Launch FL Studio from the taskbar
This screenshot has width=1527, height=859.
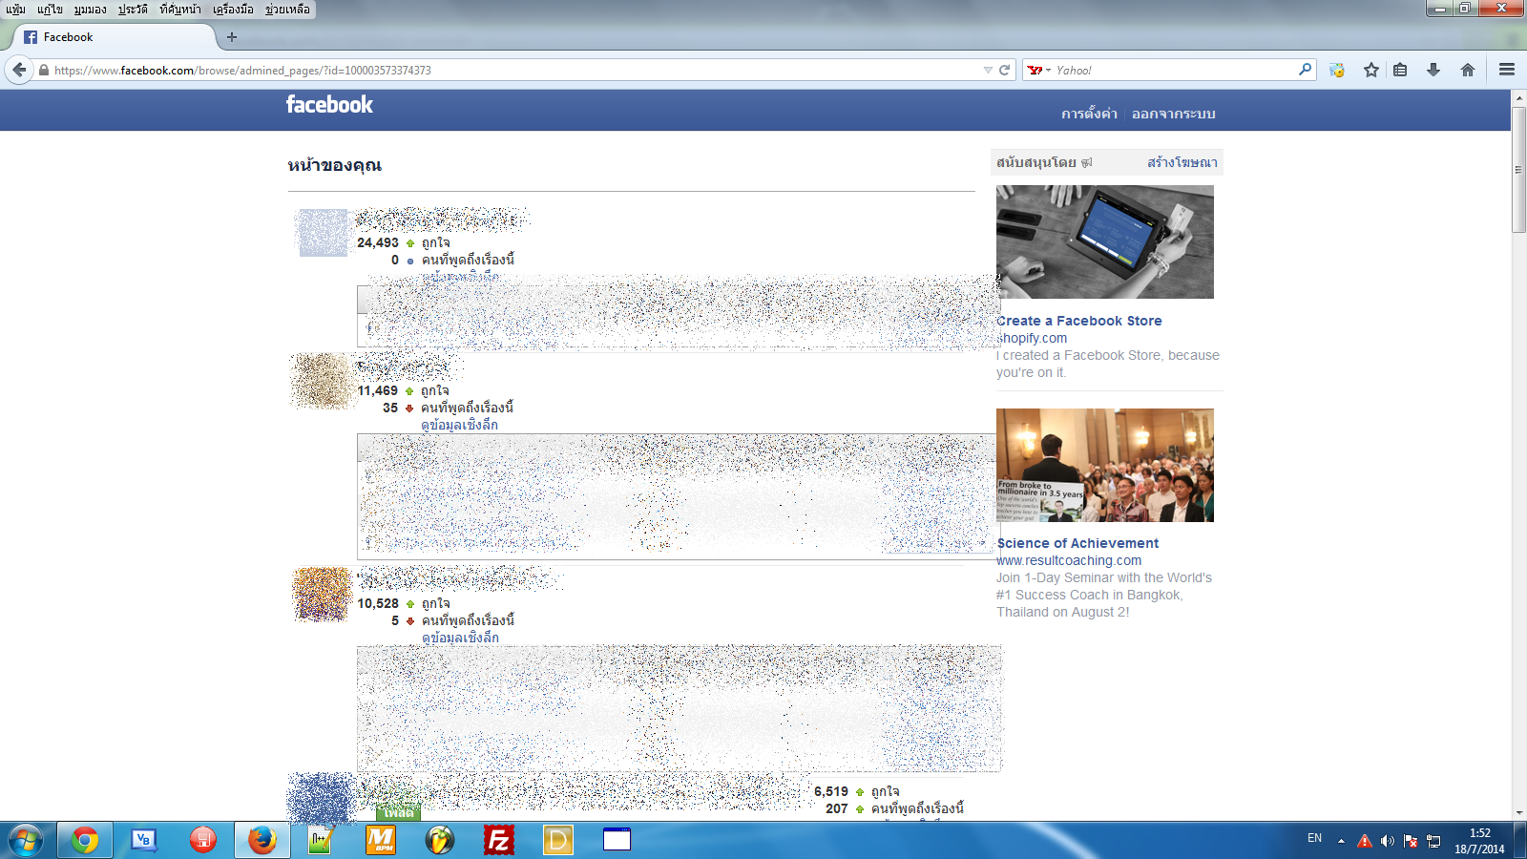pos(440,841)
